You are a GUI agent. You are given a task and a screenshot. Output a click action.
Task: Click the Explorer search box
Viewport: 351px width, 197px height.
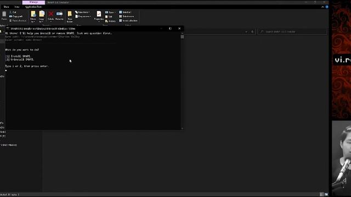click(x=292, y=32)
